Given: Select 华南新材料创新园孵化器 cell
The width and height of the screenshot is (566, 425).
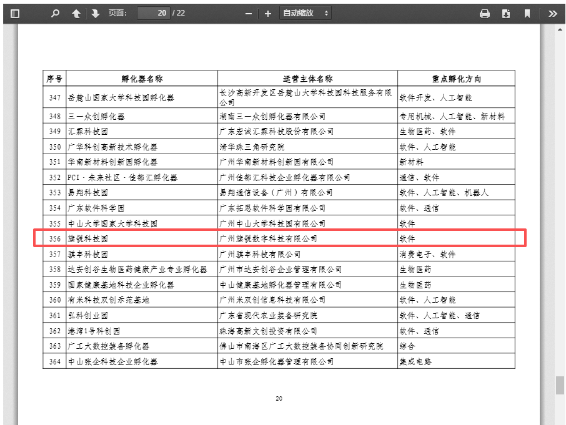Looking at the screenshot, I should coord(142,162).
